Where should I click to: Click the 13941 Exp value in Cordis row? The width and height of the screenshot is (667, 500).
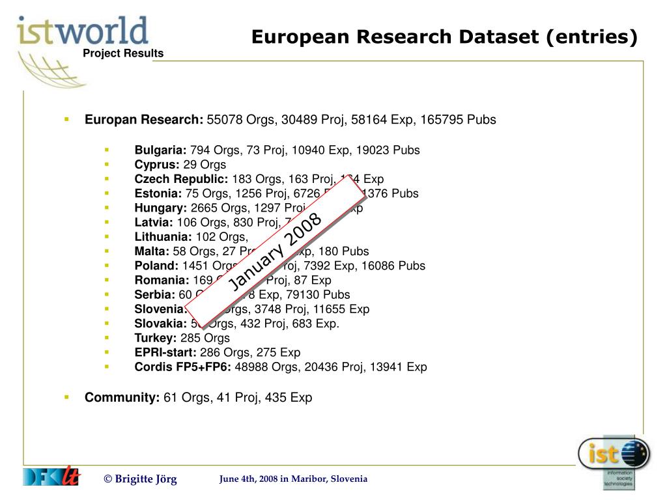[x=398, y=367]
